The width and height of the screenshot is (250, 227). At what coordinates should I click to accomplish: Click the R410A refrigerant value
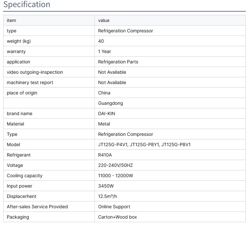coord(105,155)
